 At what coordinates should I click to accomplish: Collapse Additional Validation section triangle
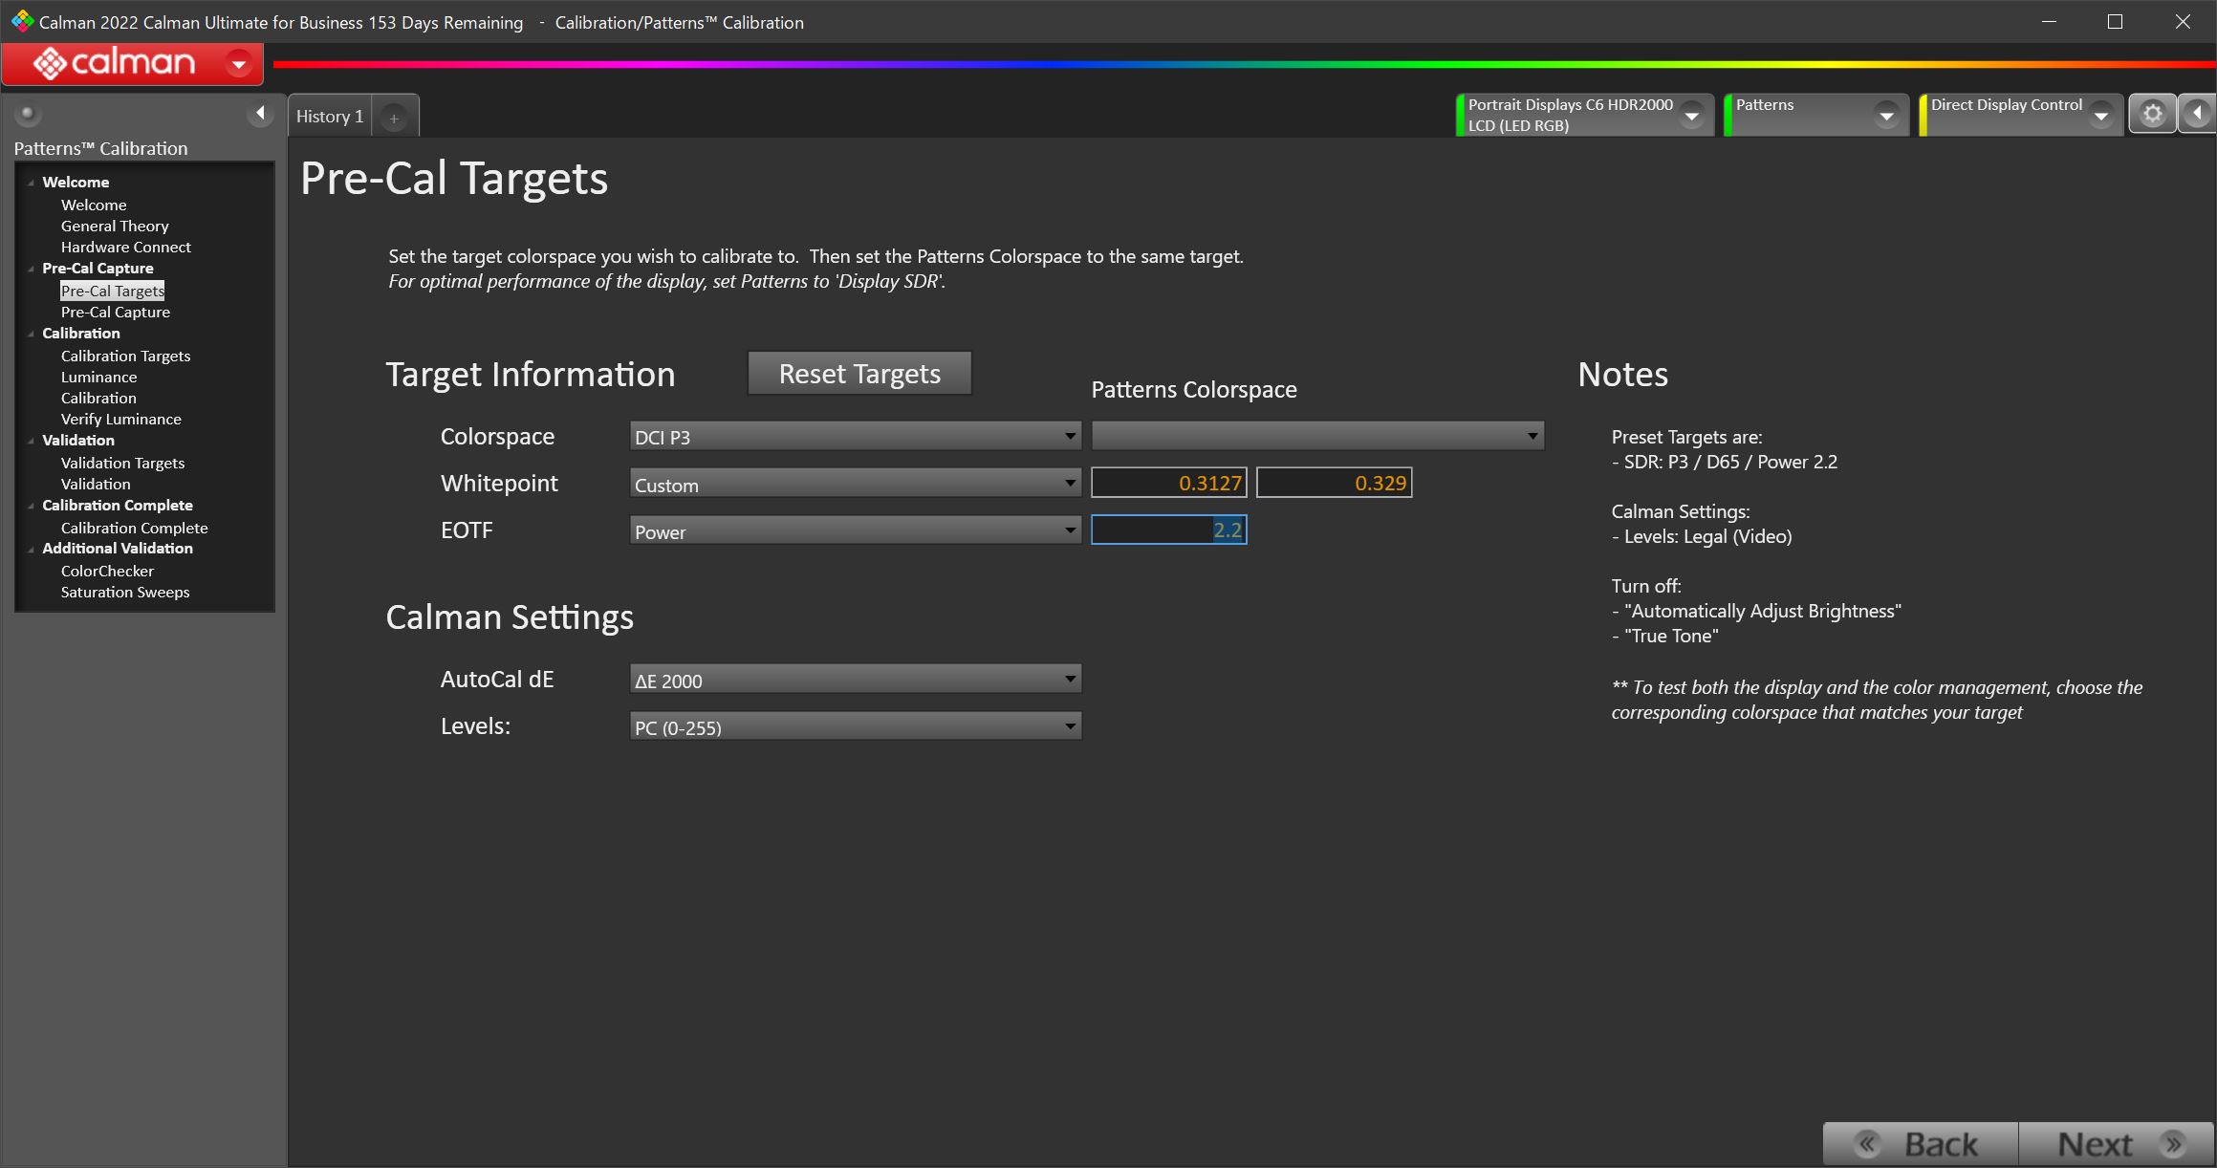(32, 549)
